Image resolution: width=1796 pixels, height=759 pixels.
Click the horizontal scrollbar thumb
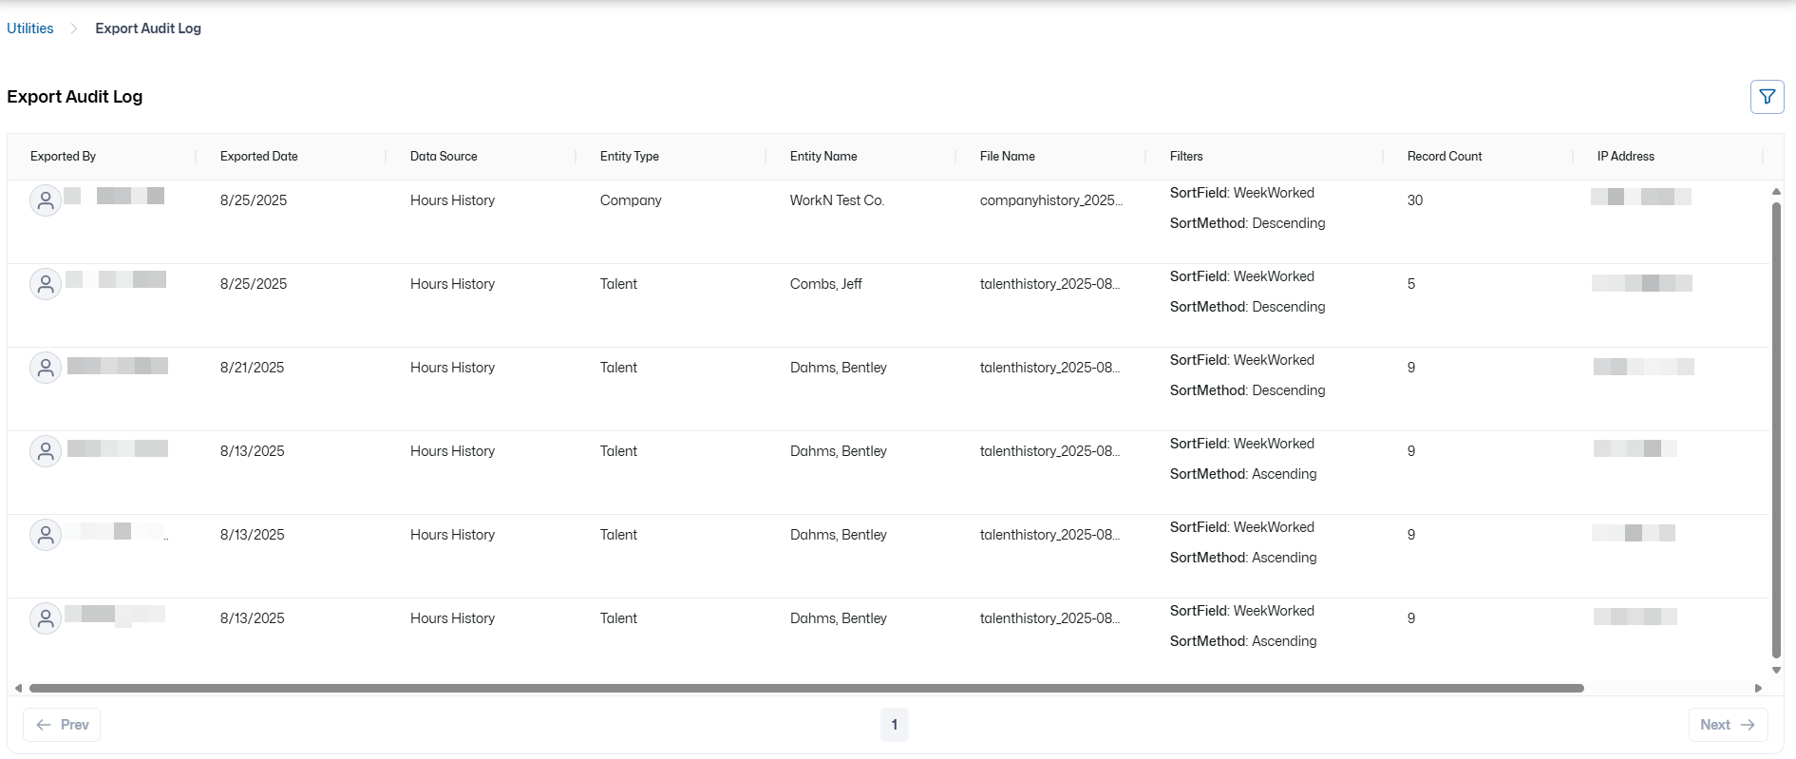pyautogui.click(x=806, y=688)
